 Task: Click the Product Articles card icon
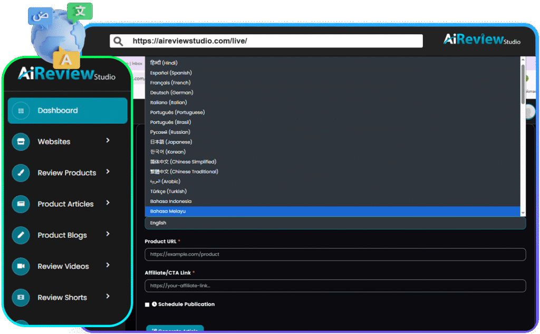pos(21,204)
